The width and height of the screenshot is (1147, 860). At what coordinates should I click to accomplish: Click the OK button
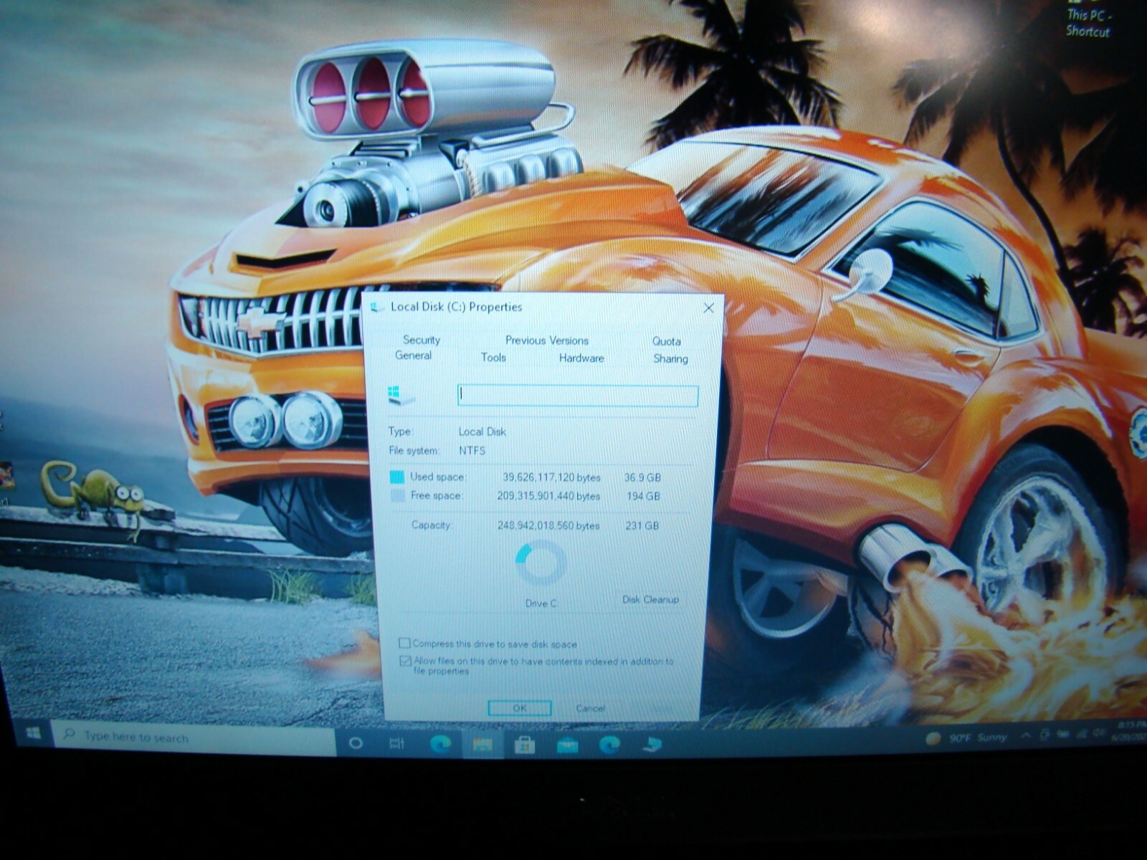click(x=520, y=708)
